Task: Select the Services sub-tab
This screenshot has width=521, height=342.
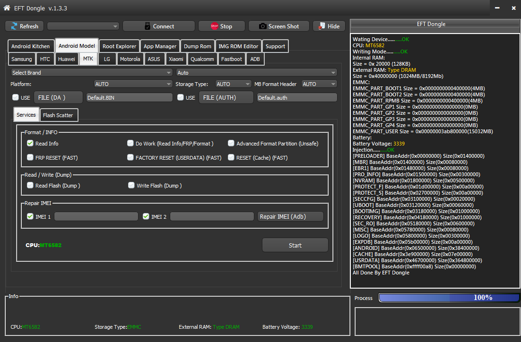Action: click(x=26, y=115)
